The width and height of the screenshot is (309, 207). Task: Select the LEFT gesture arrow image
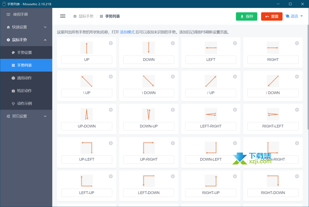(211, 48)
